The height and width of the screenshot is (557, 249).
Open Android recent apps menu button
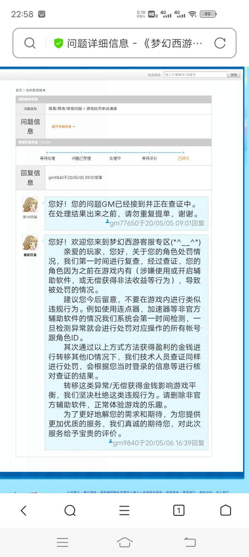click(x=63, y=542)
